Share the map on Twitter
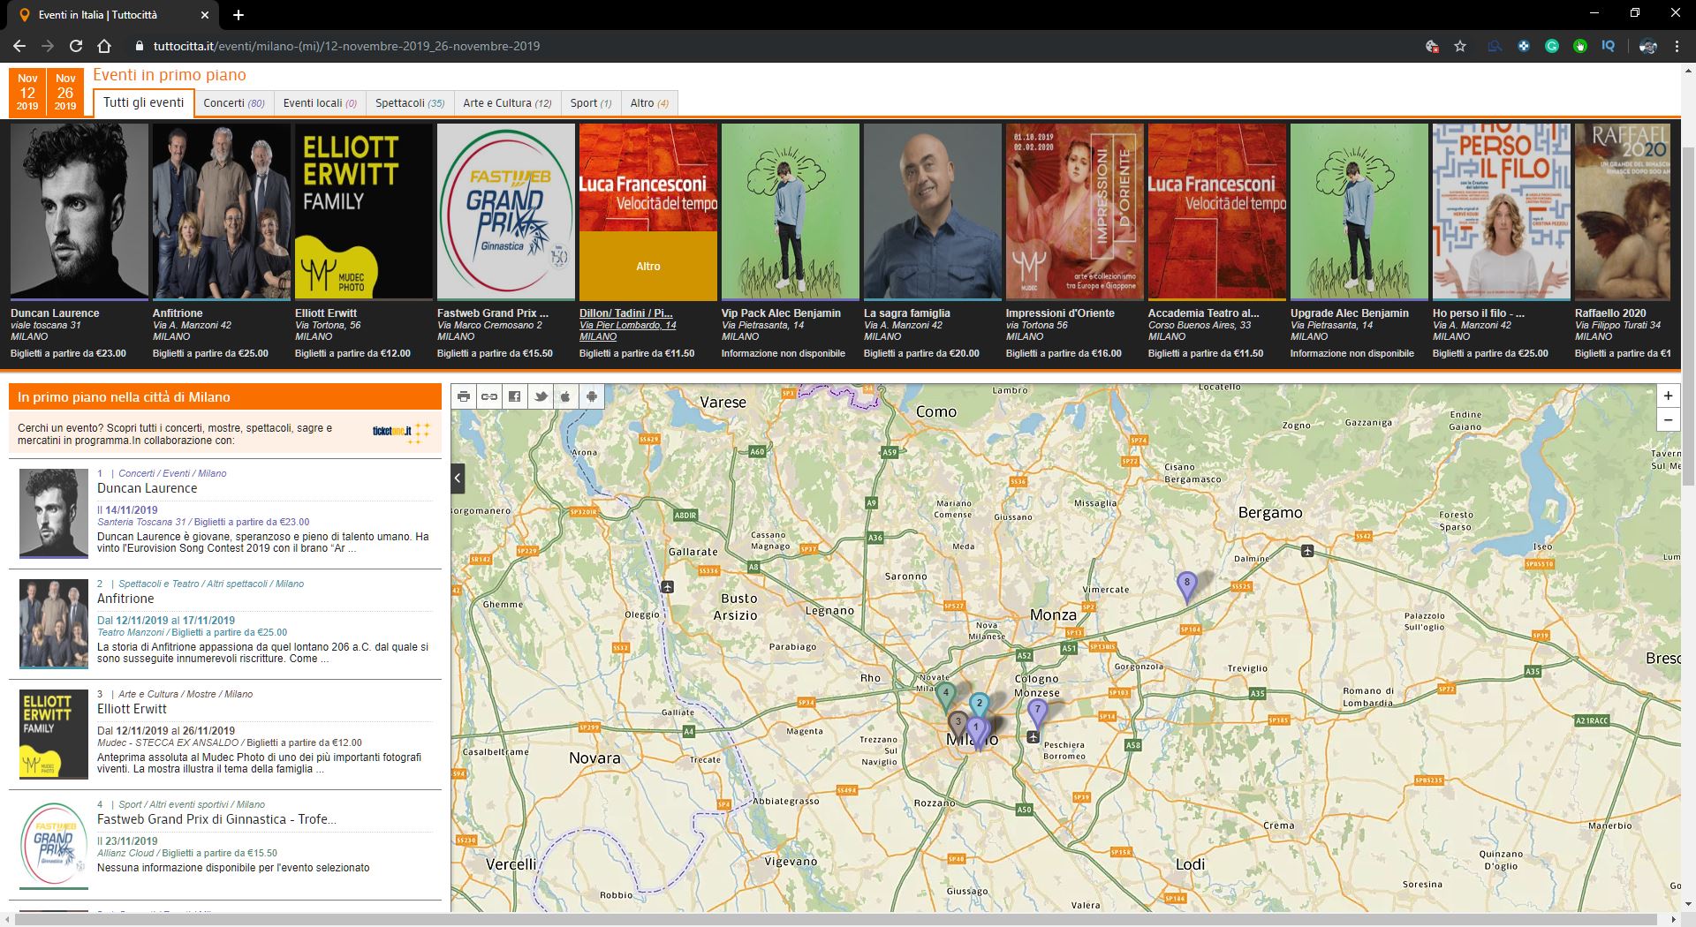Image resolution: width=1696 pixels, height=927 pixels. pos(540,396)
